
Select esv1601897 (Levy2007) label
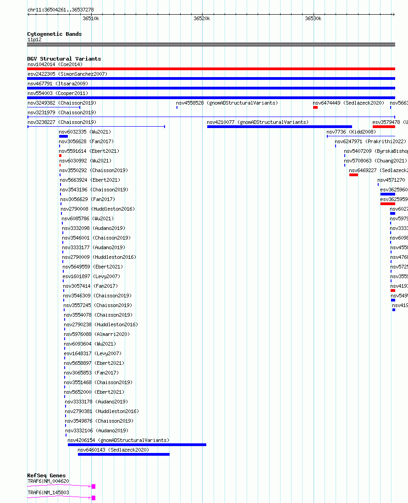pyautogui.click(x=92, y=276)
